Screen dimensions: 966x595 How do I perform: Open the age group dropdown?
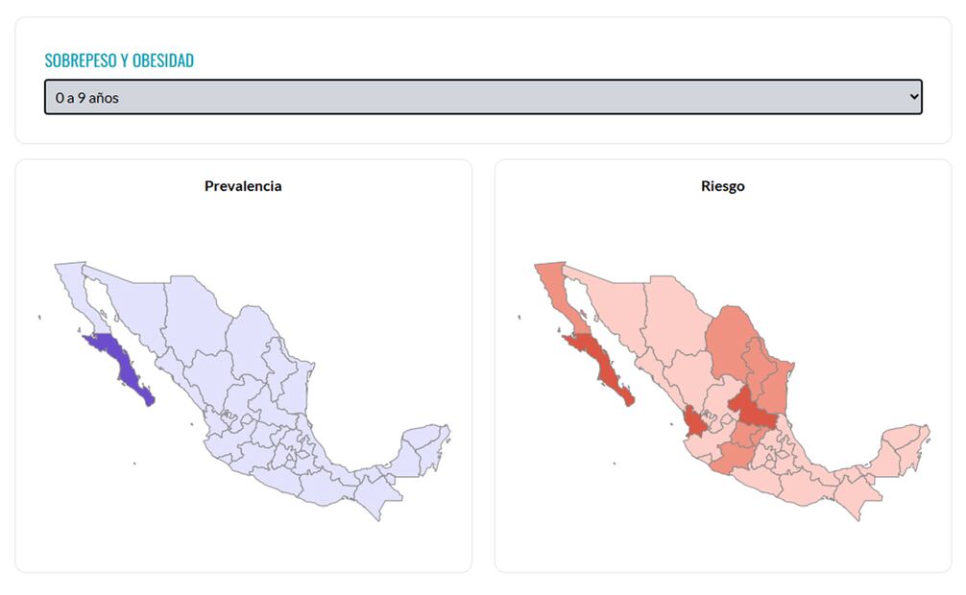pyautogui.click(x=482, y=97)
